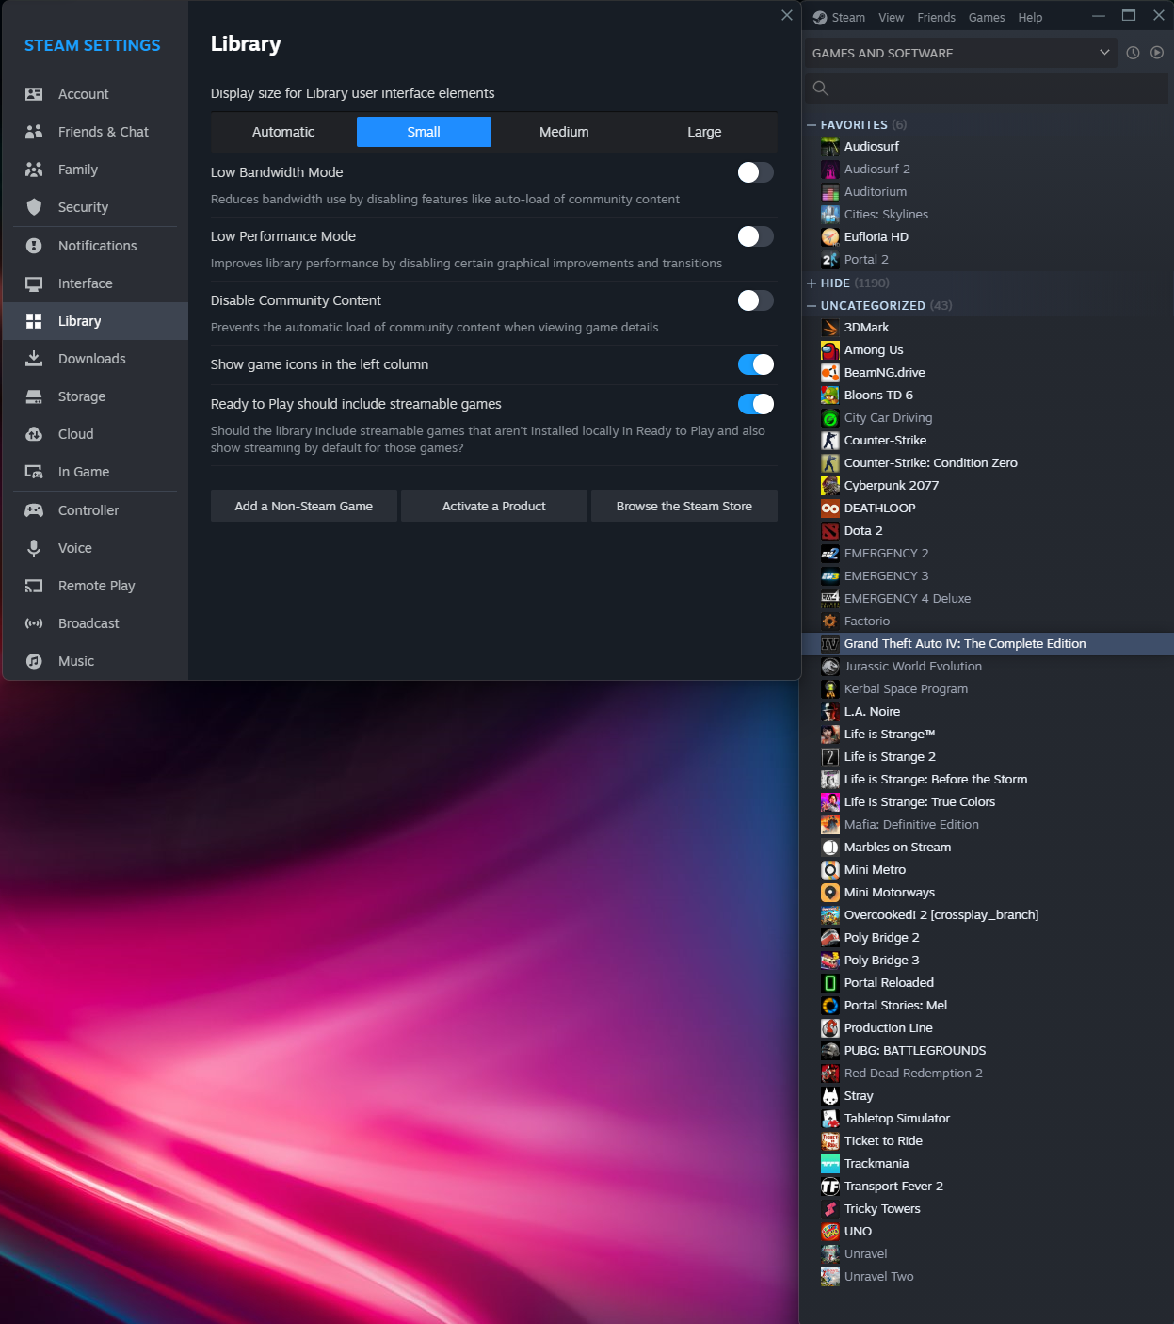
Task: Click the In Game overlay icon
Action: (x=34, y=472)
